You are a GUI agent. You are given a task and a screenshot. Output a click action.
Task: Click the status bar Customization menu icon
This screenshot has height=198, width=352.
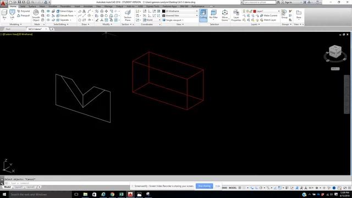tap(350, 188)
